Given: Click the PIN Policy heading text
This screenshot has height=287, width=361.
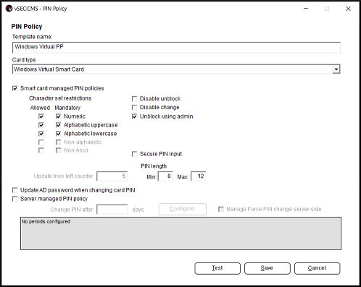Looking at the screenshot, I should 27,27.
